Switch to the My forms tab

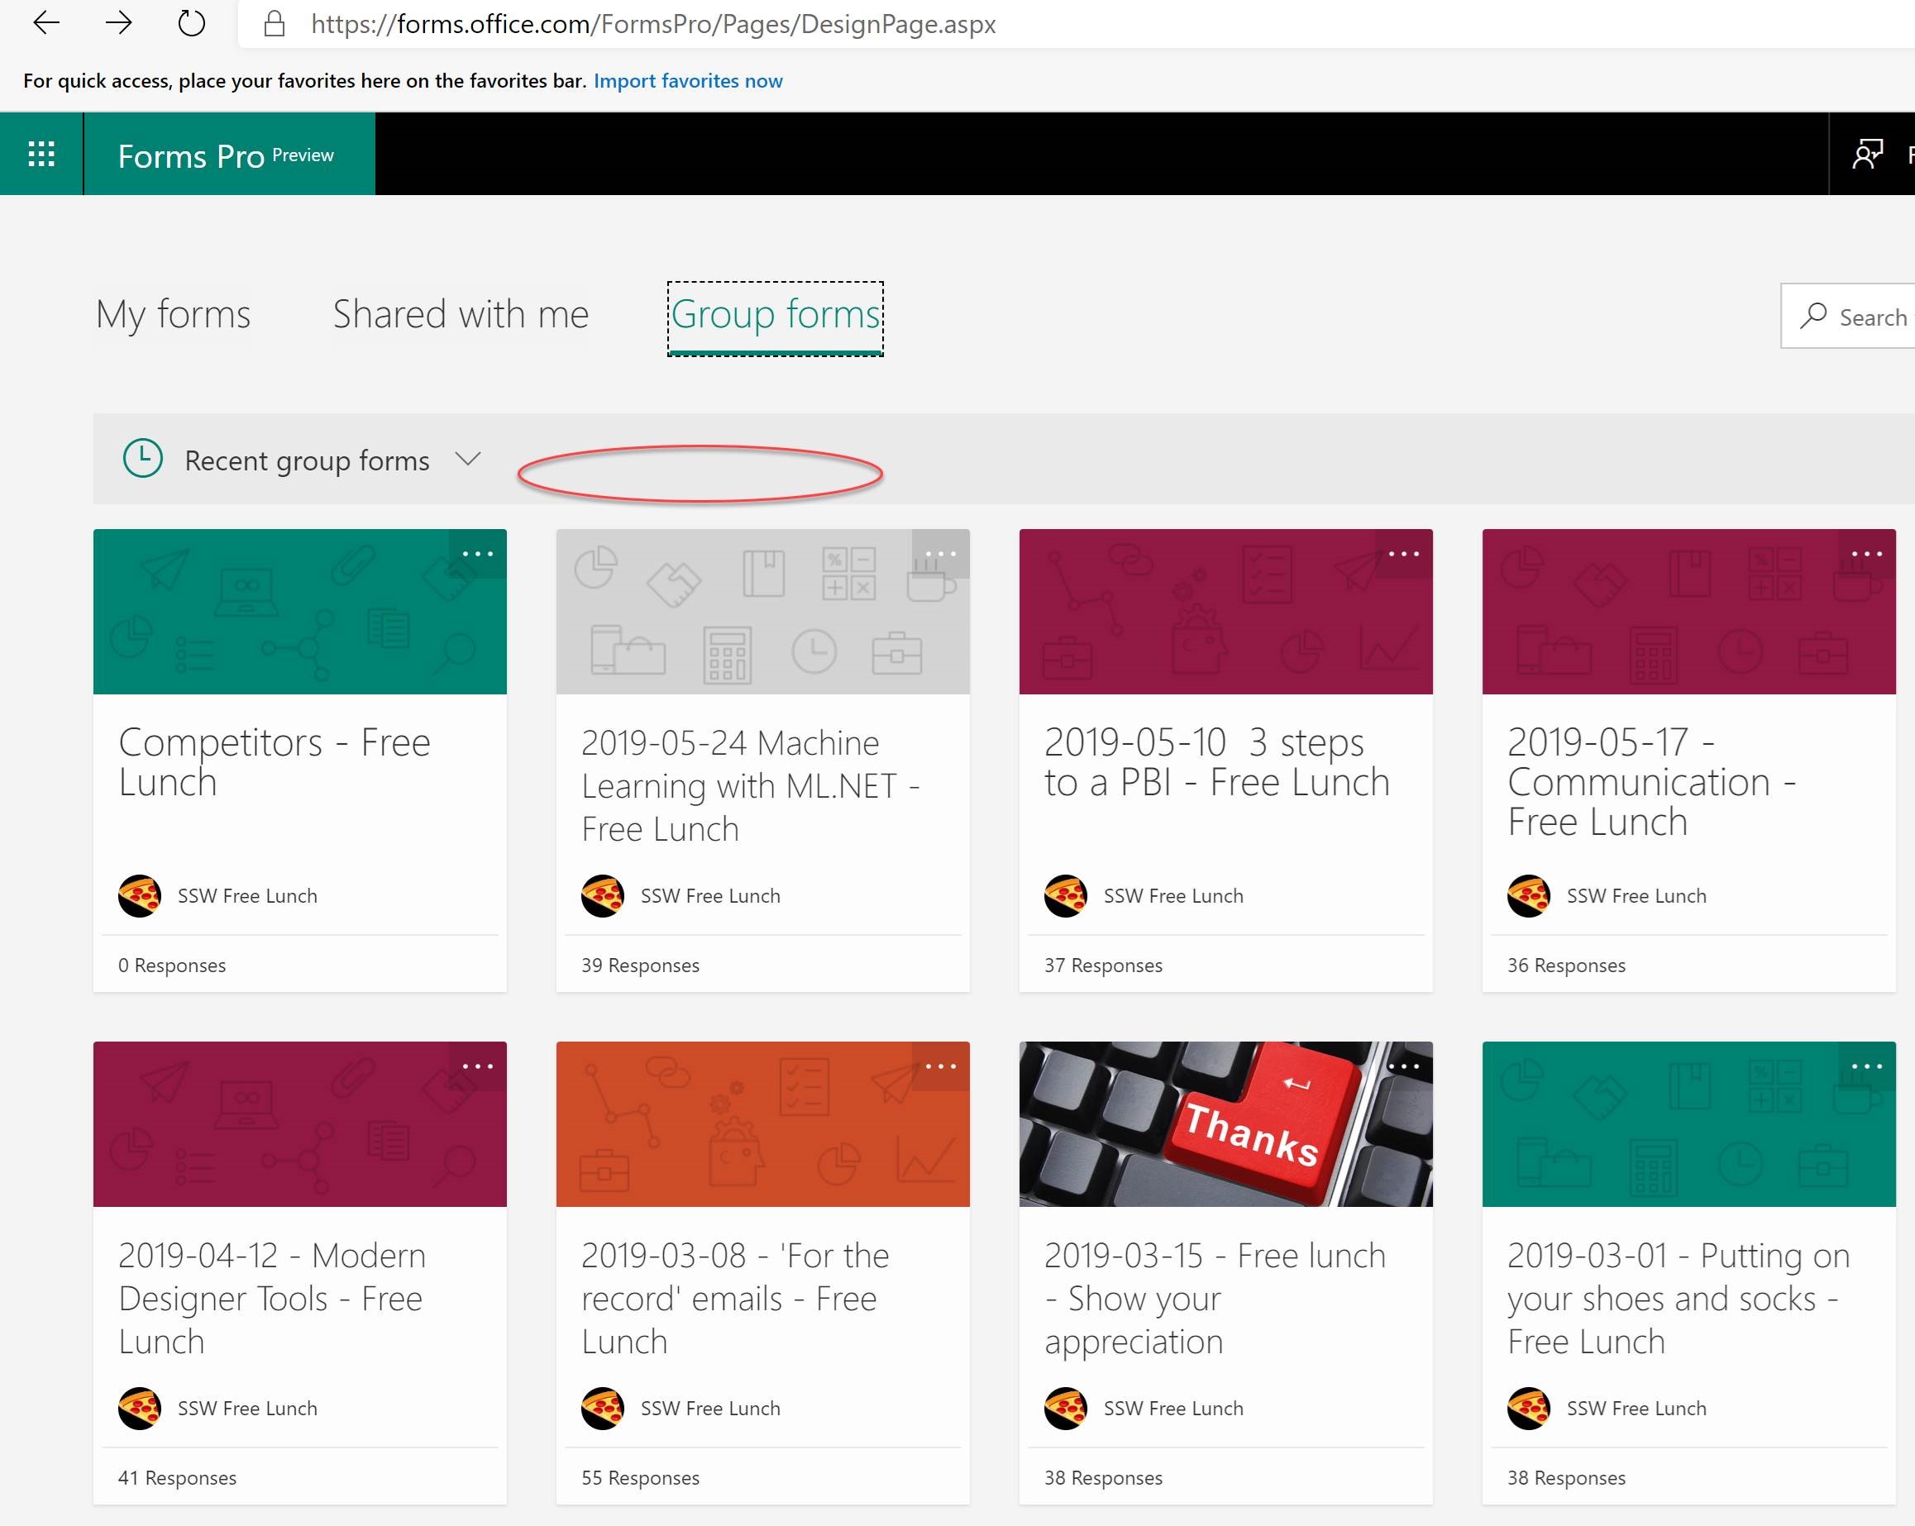pyautogui.click(x=173, y=314)
